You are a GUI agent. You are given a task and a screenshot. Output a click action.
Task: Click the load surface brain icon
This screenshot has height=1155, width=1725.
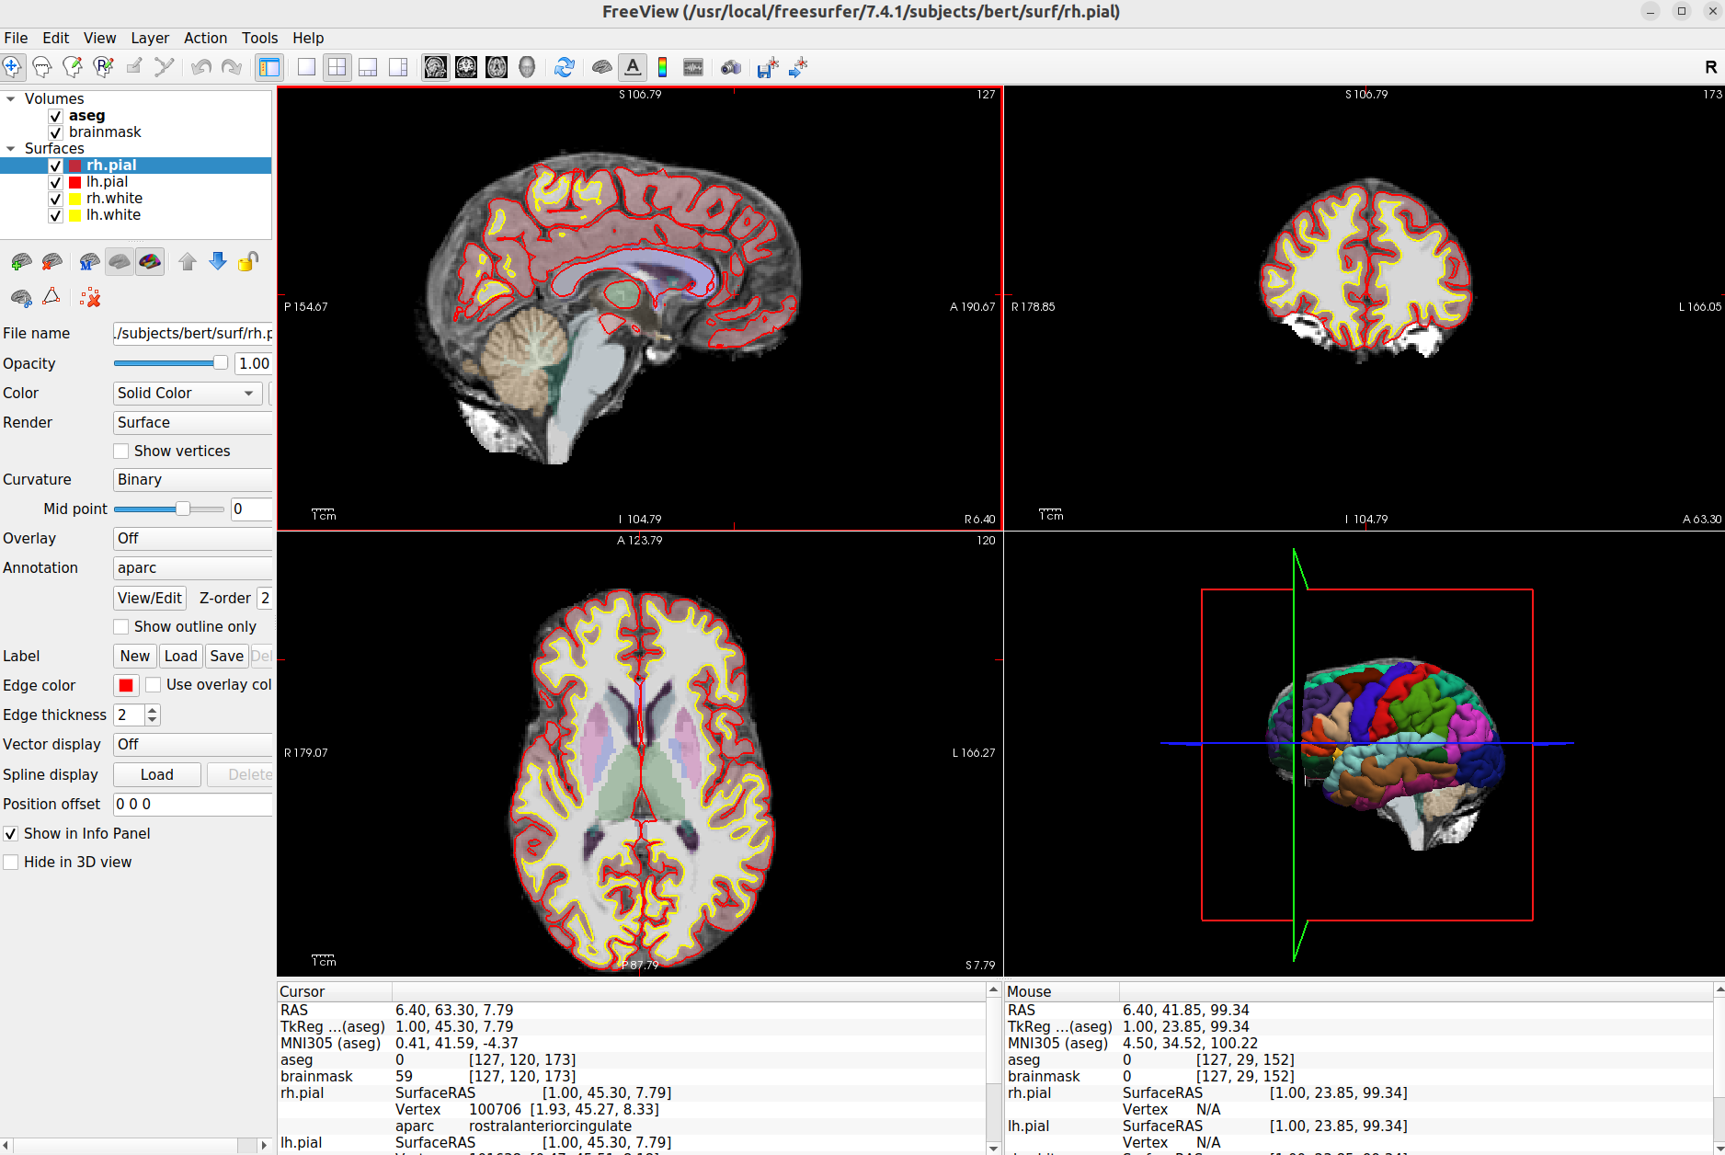click(20, 262)
